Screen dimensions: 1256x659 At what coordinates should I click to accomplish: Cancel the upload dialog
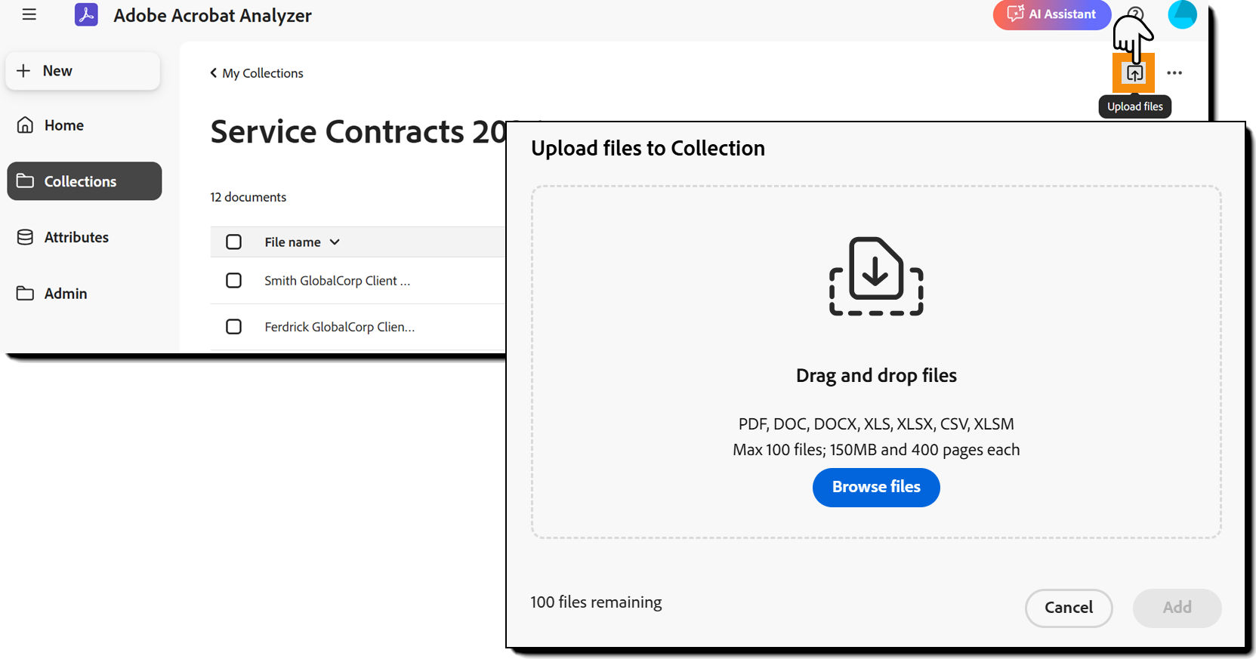pos(1069,608)
